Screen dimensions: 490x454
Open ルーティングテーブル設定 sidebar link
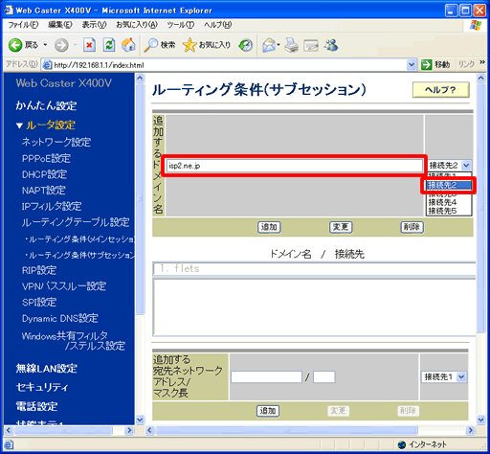[76, 222]
